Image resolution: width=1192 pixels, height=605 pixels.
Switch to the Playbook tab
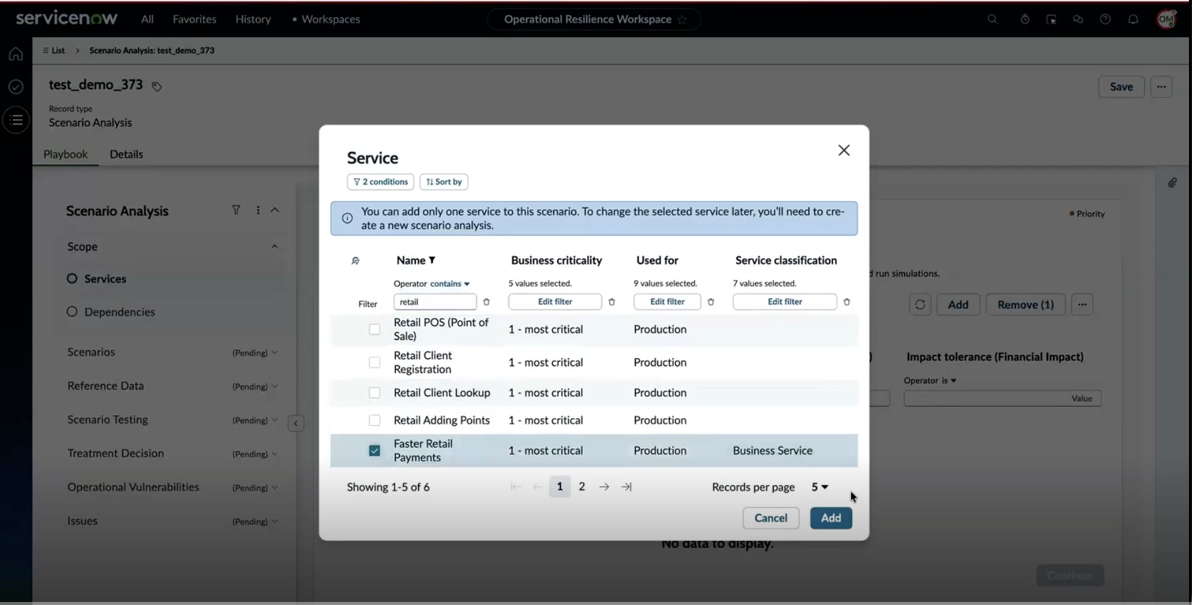tap(65, 154)
